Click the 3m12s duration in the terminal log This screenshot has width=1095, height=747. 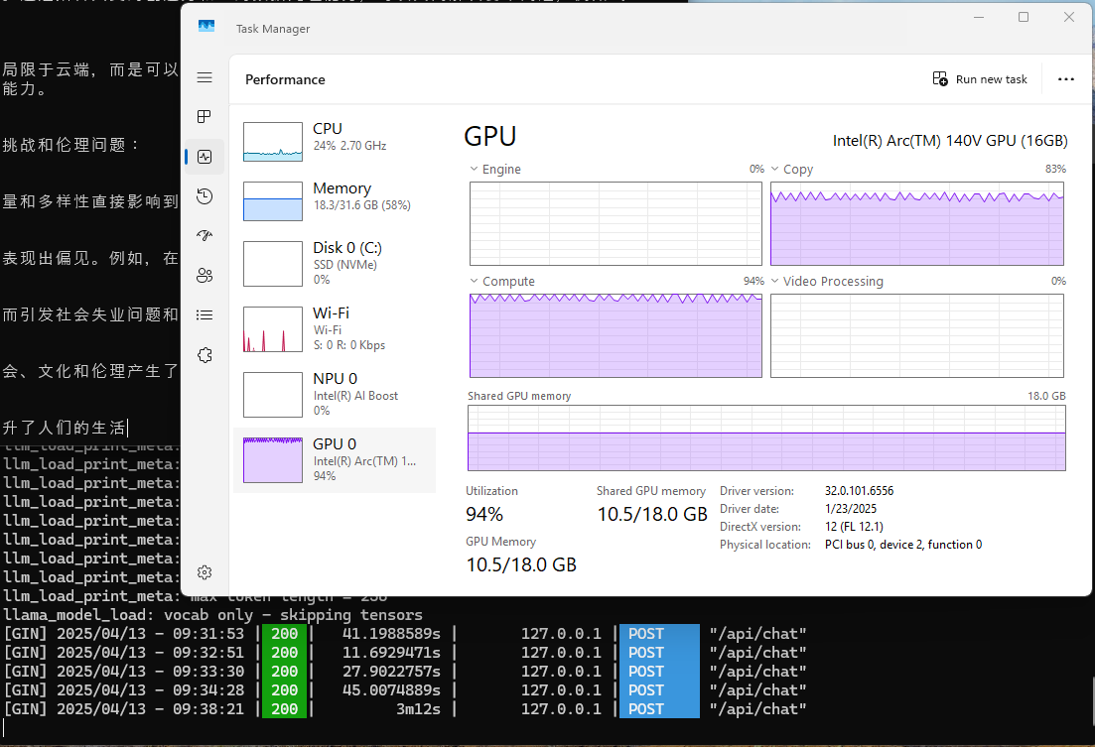click(x=418, y=708)
